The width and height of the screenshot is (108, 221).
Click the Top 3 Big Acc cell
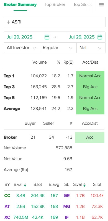90,87
